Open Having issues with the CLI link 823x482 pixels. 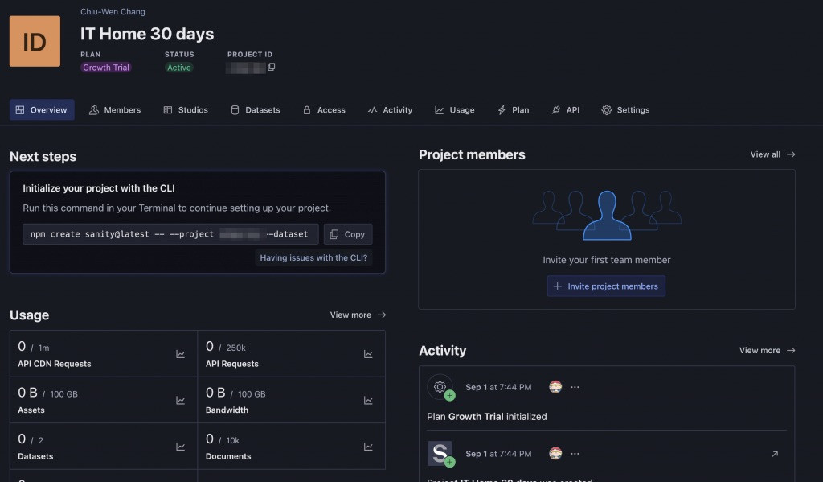point(313,257)
